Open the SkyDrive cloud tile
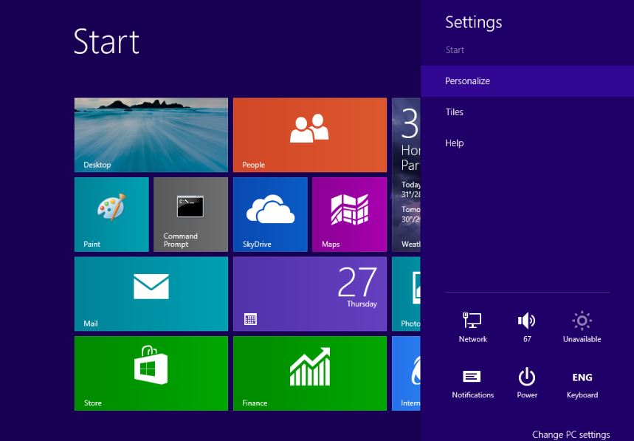634x441 pixels. point(270,214)
